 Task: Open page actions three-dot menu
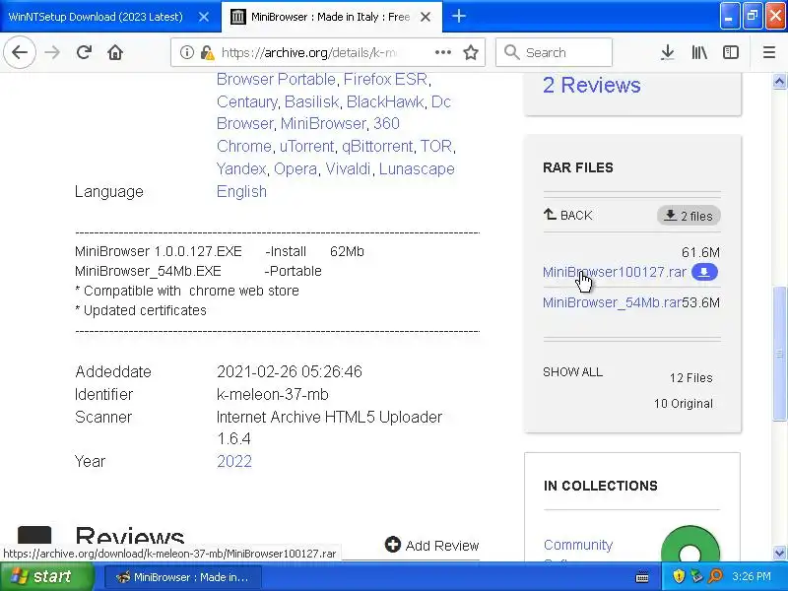(x=442, y=52)
